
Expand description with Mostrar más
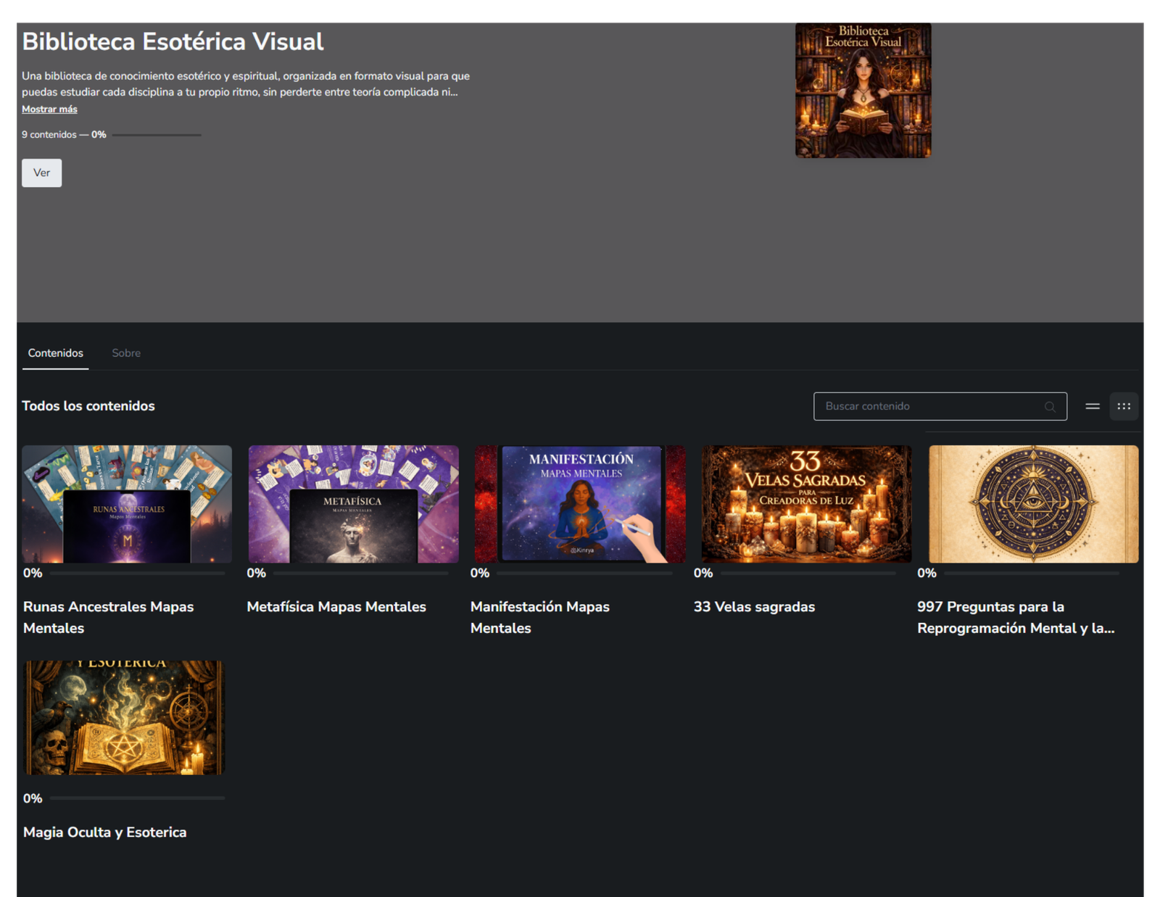(x=49, y=109)
